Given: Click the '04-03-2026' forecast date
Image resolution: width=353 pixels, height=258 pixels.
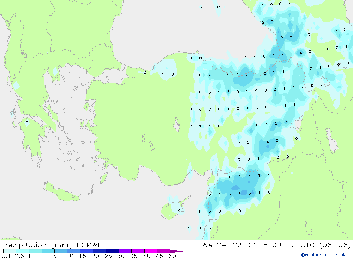Looking at the screenshot, I should tap(242, 245).
